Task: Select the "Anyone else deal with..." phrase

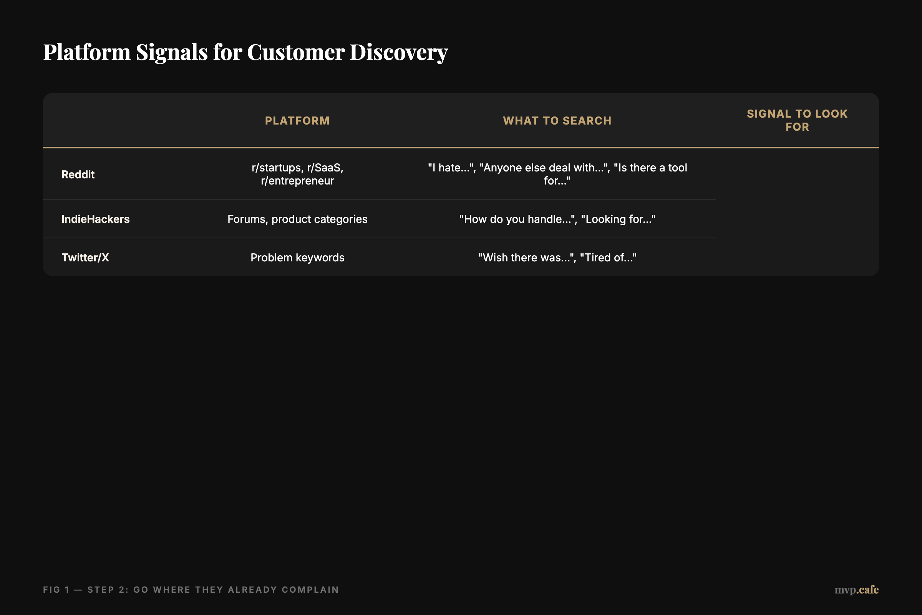Action: (546, 168)
